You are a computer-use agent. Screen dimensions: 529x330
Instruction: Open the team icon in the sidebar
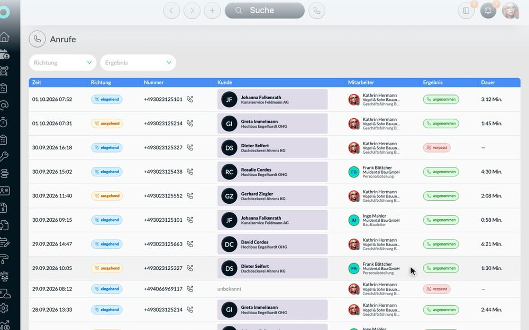click(4, 277)
